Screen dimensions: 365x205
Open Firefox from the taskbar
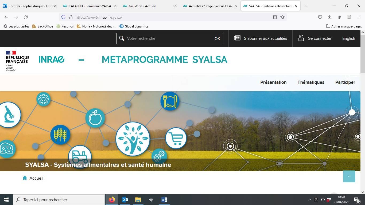[x=112, y=200]
